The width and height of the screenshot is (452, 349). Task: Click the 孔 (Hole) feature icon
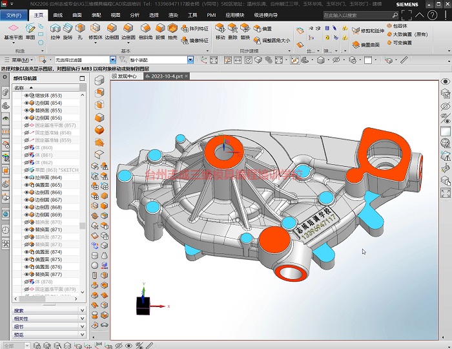80,28
